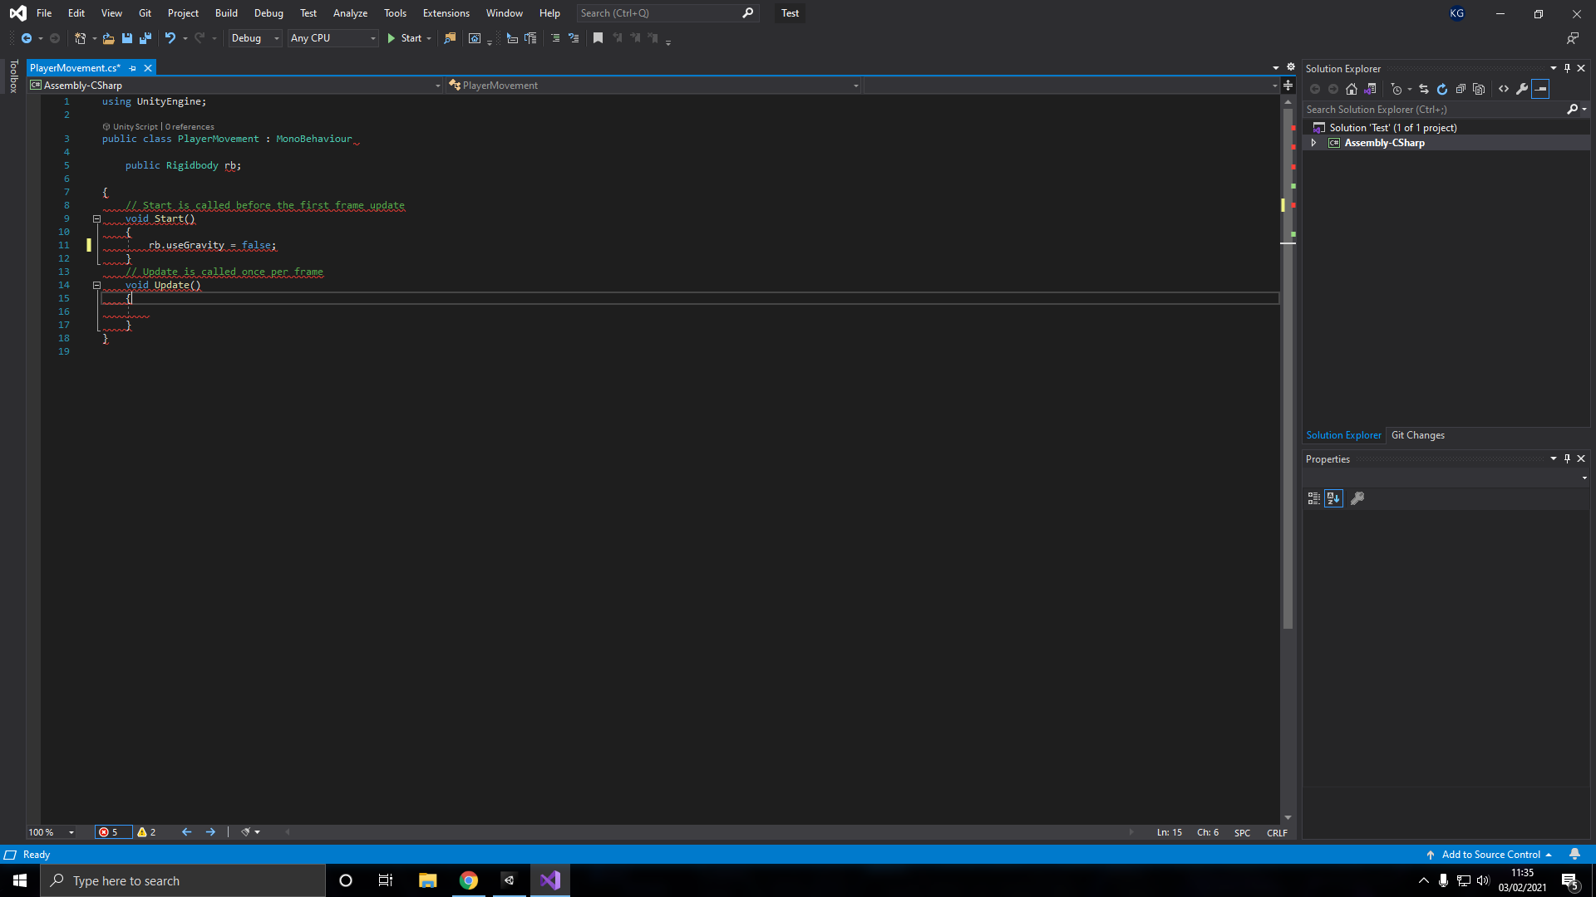Click the Save All toolbar icon

pos(145,38)
